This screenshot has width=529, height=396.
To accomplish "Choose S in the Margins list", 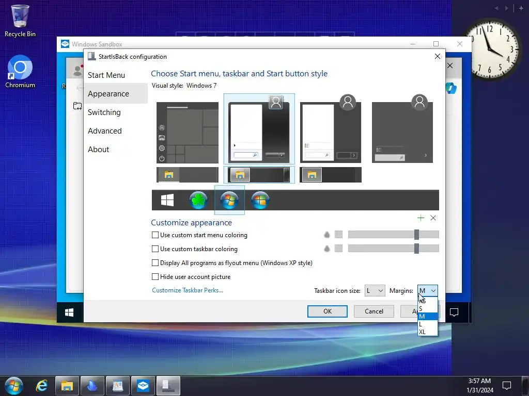I will [427, 308].
